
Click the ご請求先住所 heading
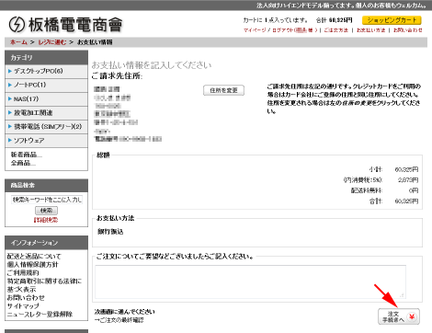click(x=117, y=76)
